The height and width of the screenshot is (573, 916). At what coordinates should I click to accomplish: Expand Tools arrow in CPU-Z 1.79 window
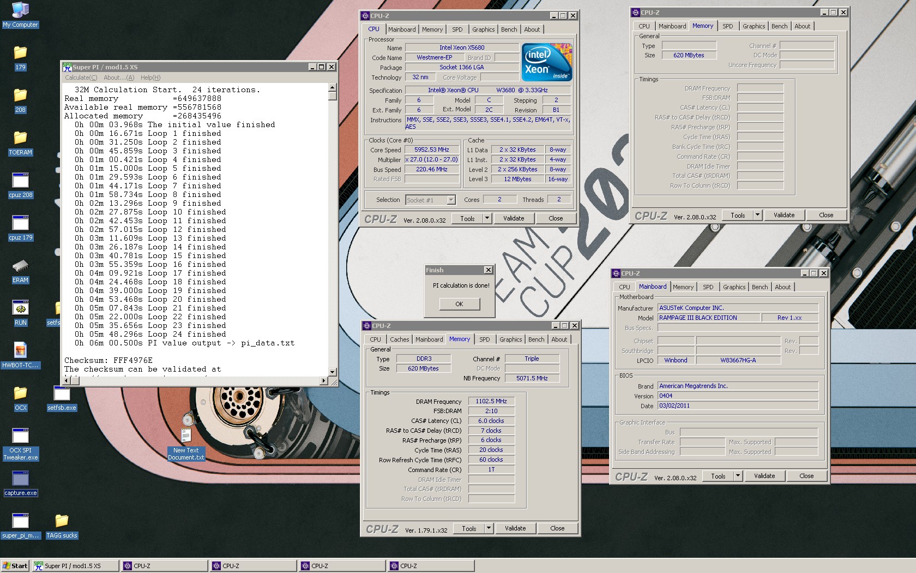489,528
